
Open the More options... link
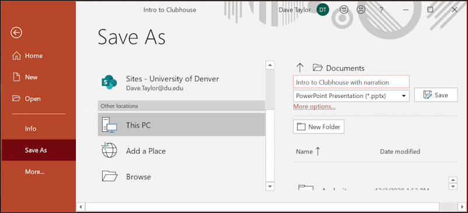pos(315,106)
